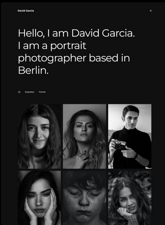This screenshot has height=225, width=165.
Task: Open the hamburger menu icon
Action: [151, 10]
